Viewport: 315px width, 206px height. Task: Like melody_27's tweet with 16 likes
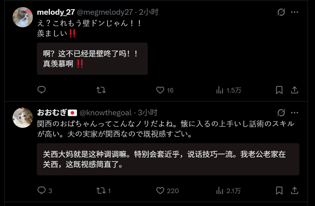click(165, 90)
